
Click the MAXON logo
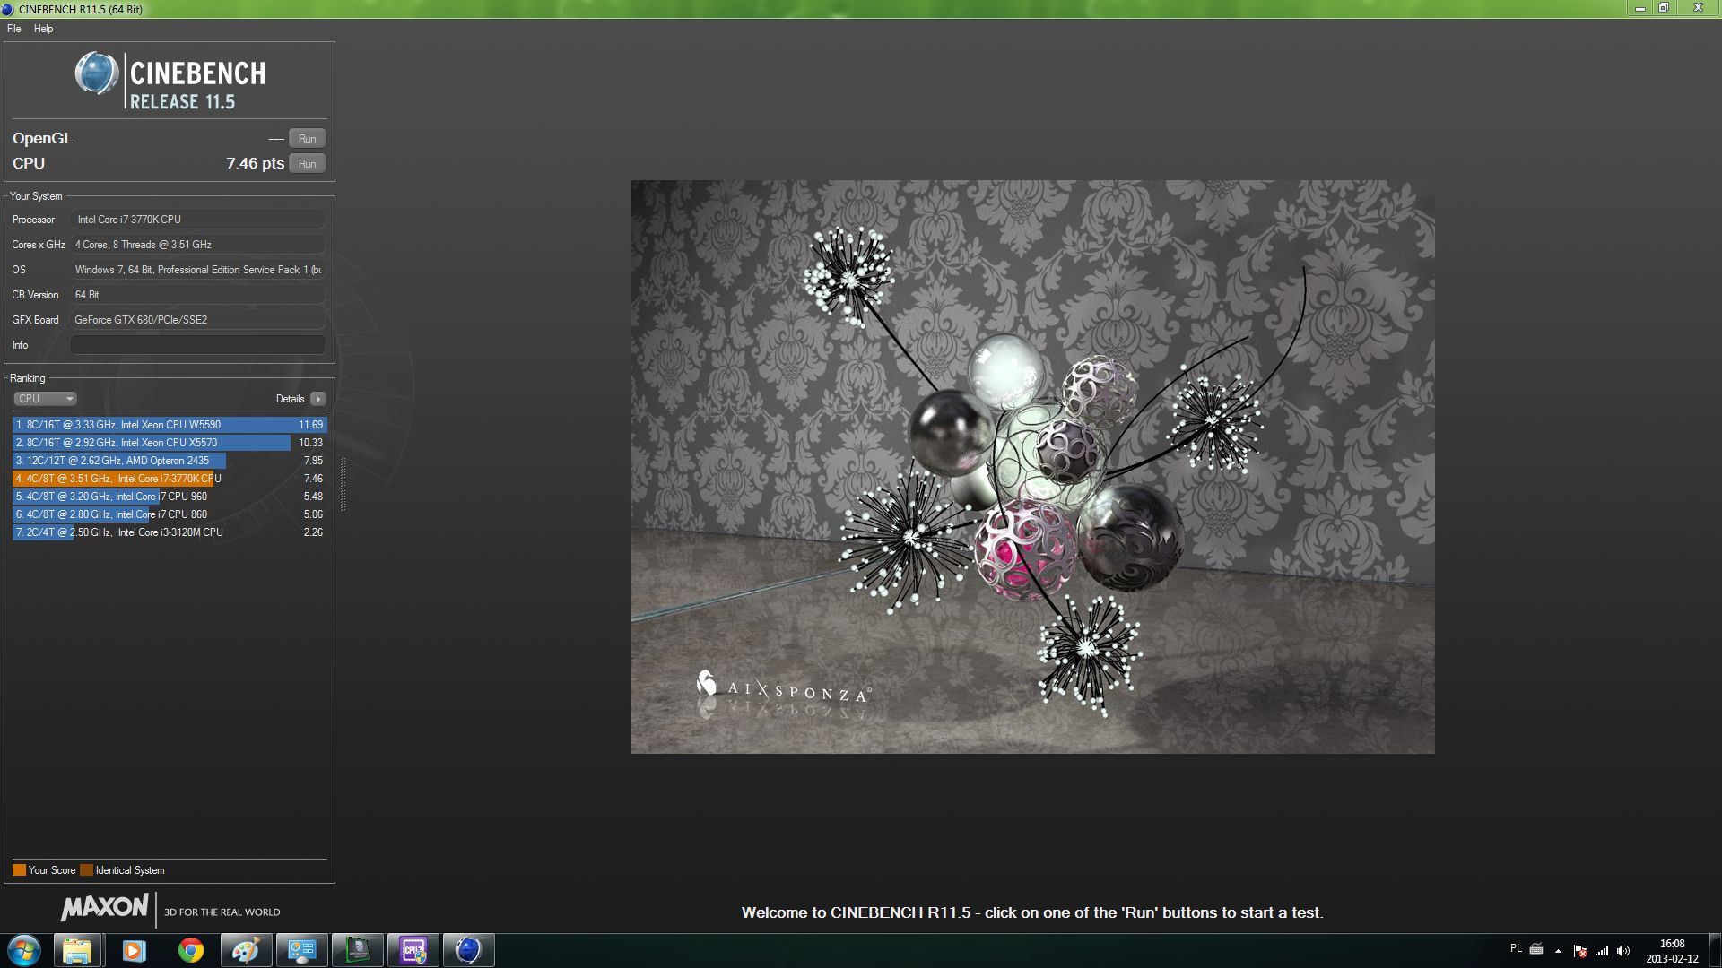pyautogui.click(x=104, y=907)
